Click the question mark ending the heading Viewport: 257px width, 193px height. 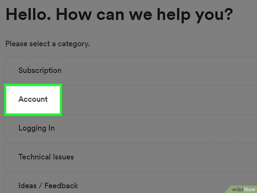[x=229, y=15]
